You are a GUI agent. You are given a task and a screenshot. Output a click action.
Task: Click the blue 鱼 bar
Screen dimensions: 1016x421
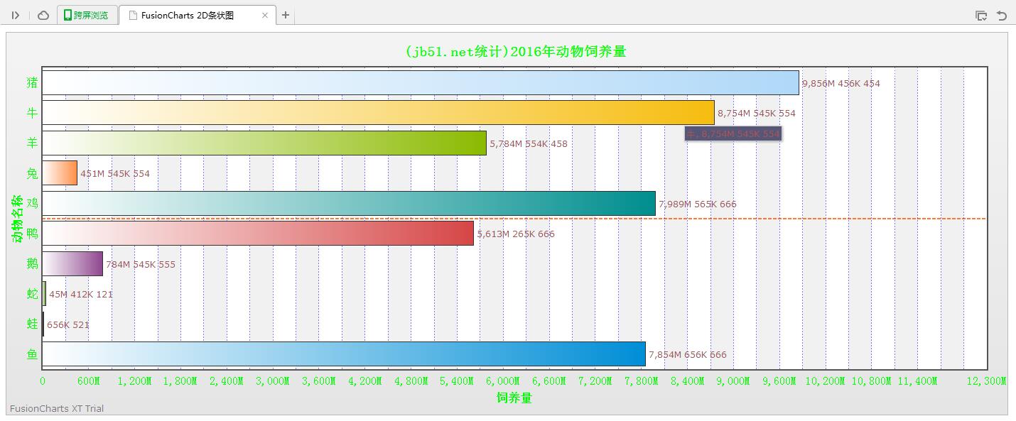(x=344, y=354)
